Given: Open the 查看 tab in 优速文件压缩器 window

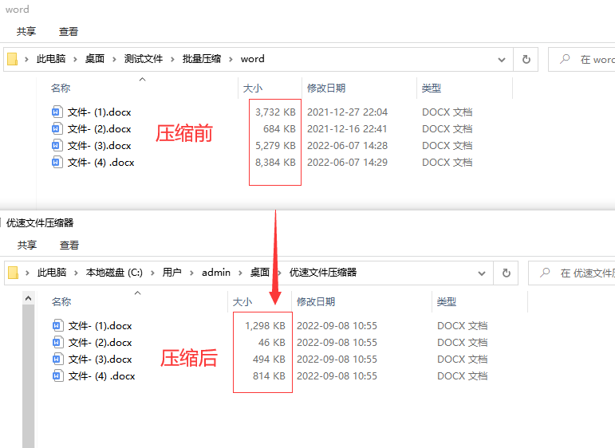Looking at the screenshot, I should (69, 245).
